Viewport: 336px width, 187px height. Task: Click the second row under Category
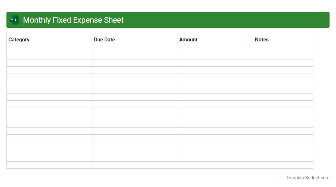click(x=49, y=56)
